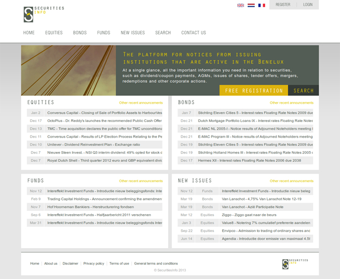Open E-MAC Program III notice row

(x=245, y=137)
